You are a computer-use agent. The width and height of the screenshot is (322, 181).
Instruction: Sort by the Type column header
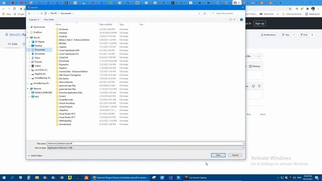click(x=122, y=25)
